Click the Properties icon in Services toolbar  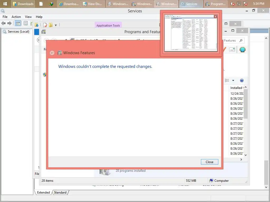[26, 23]
